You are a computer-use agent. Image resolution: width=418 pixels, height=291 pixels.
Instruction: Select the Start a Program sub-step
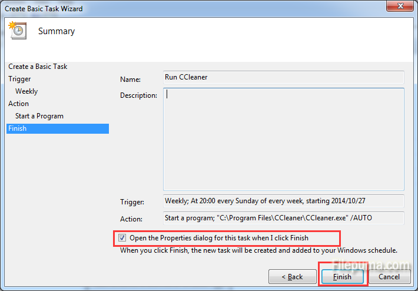[39, 116]
